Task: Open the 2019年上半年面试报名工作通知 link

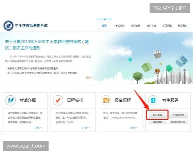Action: 42,73
